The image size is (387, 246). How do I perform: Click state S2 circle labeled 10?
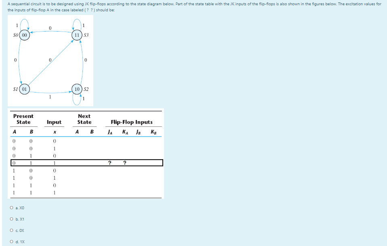pos(76,89)
